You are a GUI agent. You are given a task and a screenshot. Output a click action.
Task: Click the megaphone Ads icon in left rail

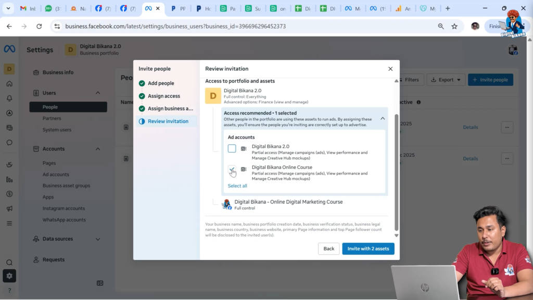click(10, 207)
